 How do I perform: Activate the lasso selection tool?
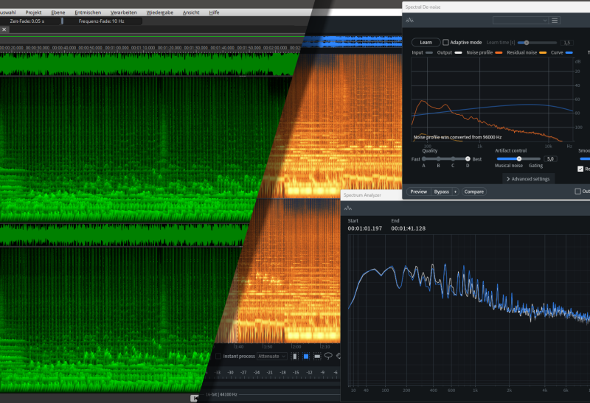328,356
